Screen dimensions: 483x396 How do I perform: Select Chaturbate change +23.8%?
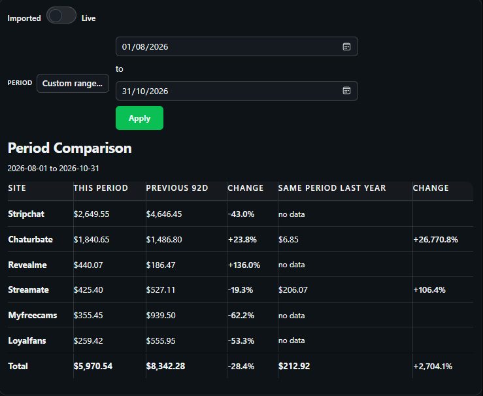242,240
